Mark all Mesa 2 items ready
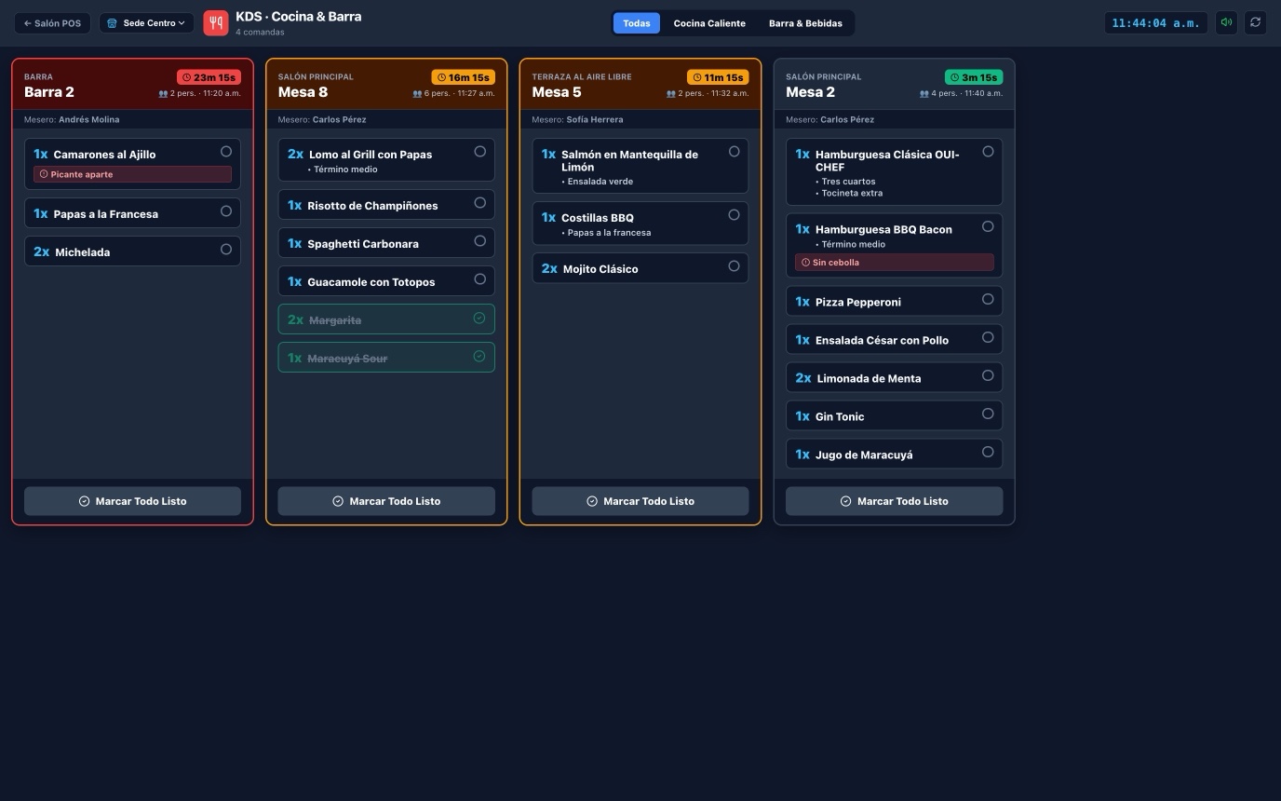Viewport: 1281px width, 801px height. (x=894, y=501)
